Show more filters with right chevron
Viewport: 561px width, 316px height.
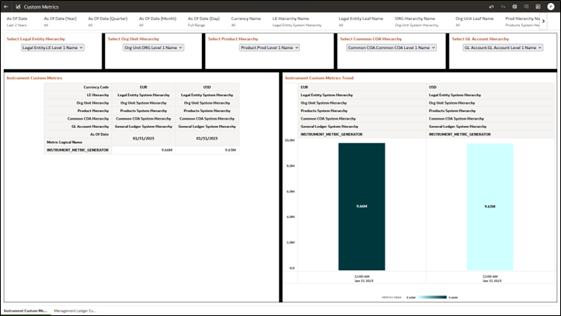(543, 22)
